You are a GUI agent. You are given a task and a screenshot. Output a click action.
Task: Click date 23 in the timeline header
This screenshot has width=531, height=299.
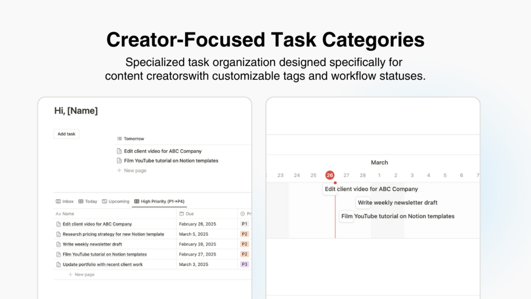pos(281,175)
